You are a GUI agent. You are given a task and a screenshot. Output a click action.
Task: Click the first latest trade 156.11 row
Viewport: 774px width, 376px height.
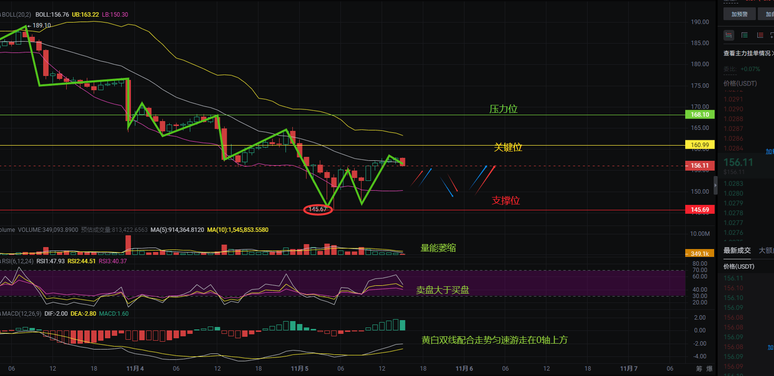pyautogui.click(x=733, y=278)
